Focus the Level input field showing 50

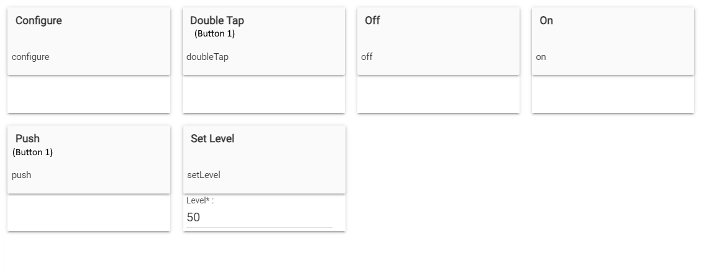pos(259,218)
